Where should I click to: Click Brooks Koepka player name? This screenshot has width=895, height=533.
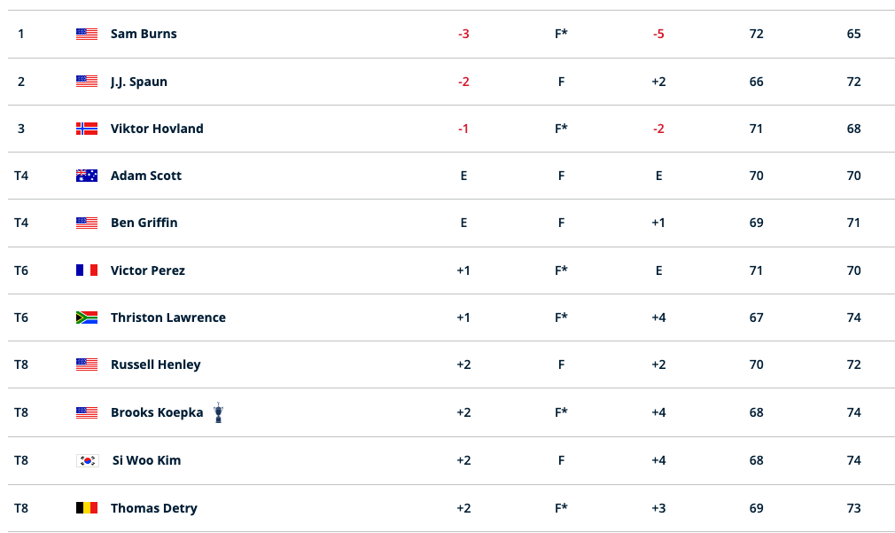[157, 412]
